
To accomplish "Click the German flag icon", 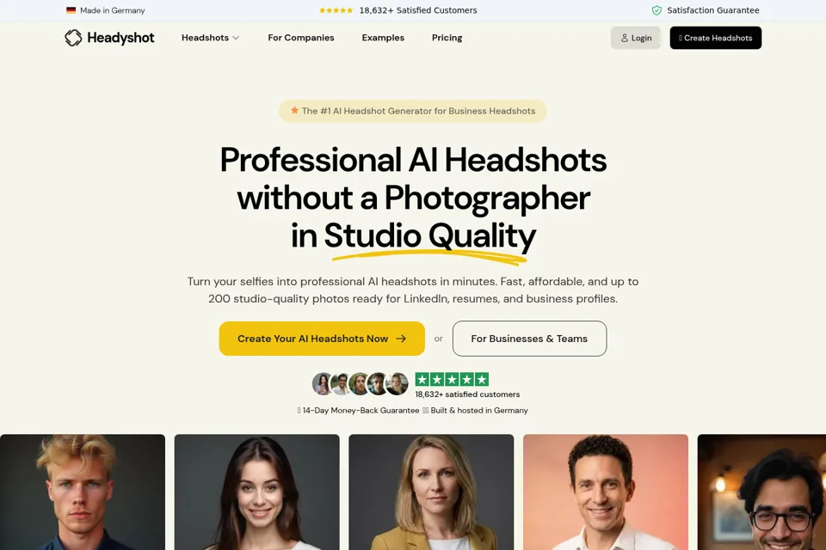I will point(71,10).
